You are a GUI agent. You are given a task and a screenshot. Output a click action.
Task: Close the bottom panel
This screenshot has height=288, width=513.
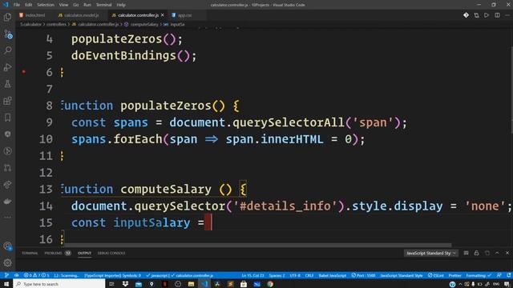tap(507, 253)
